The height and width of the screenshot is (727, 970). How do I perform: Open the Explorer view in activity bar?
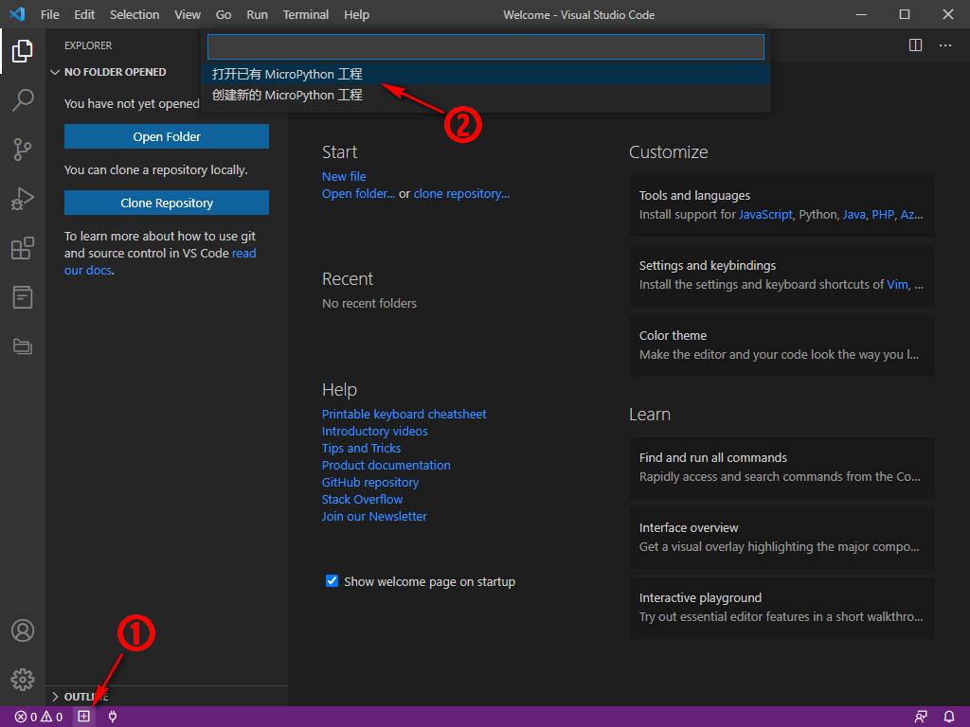click(23, 51)
